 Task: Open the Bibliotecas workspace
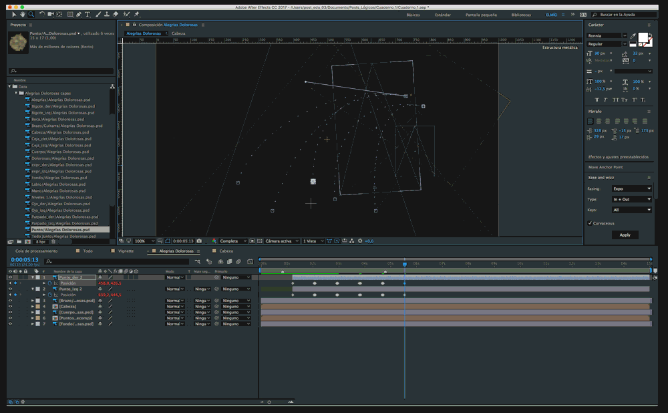coord(520,14)
